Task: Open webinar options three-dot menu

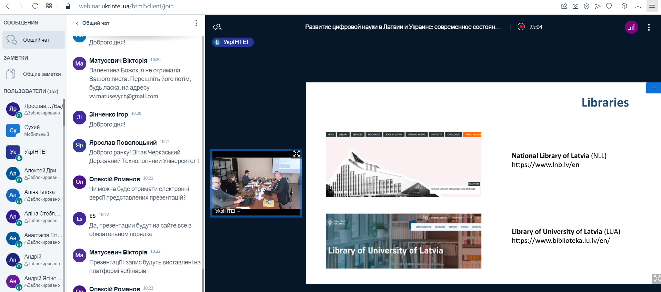Action: pyautogui.click(x=649, y=27)
